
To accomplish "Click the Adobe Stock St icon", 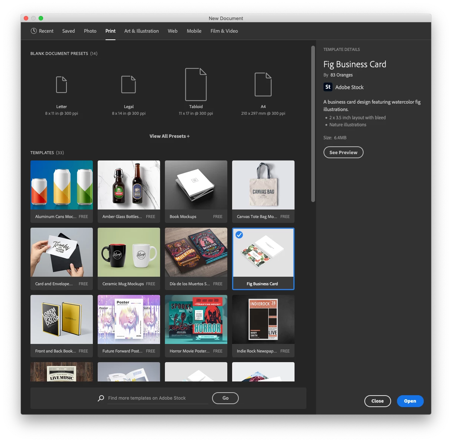I will [328, 87].
